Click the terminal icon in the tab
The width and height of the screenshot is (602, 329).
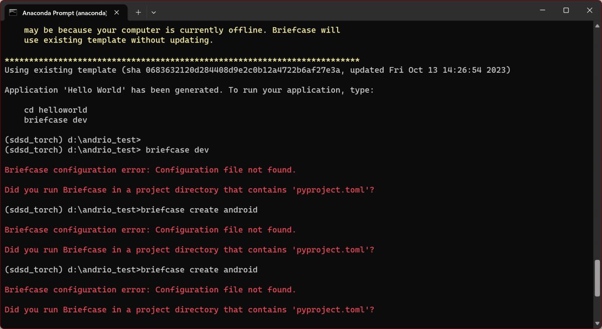coord(13,13)
